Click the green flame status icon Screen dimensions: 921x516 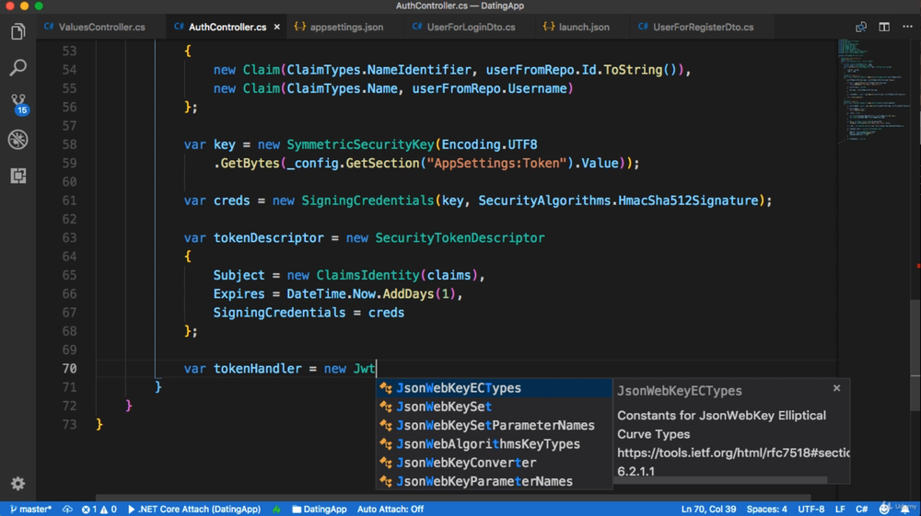(276, 509)
